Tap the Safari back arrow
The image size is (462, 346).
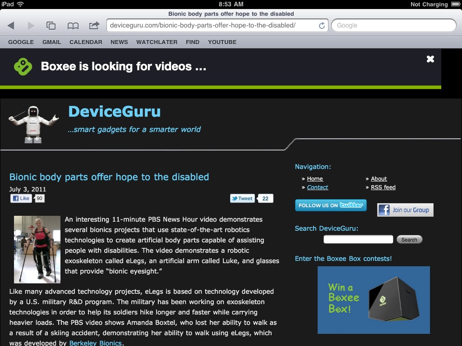[11, 26]
